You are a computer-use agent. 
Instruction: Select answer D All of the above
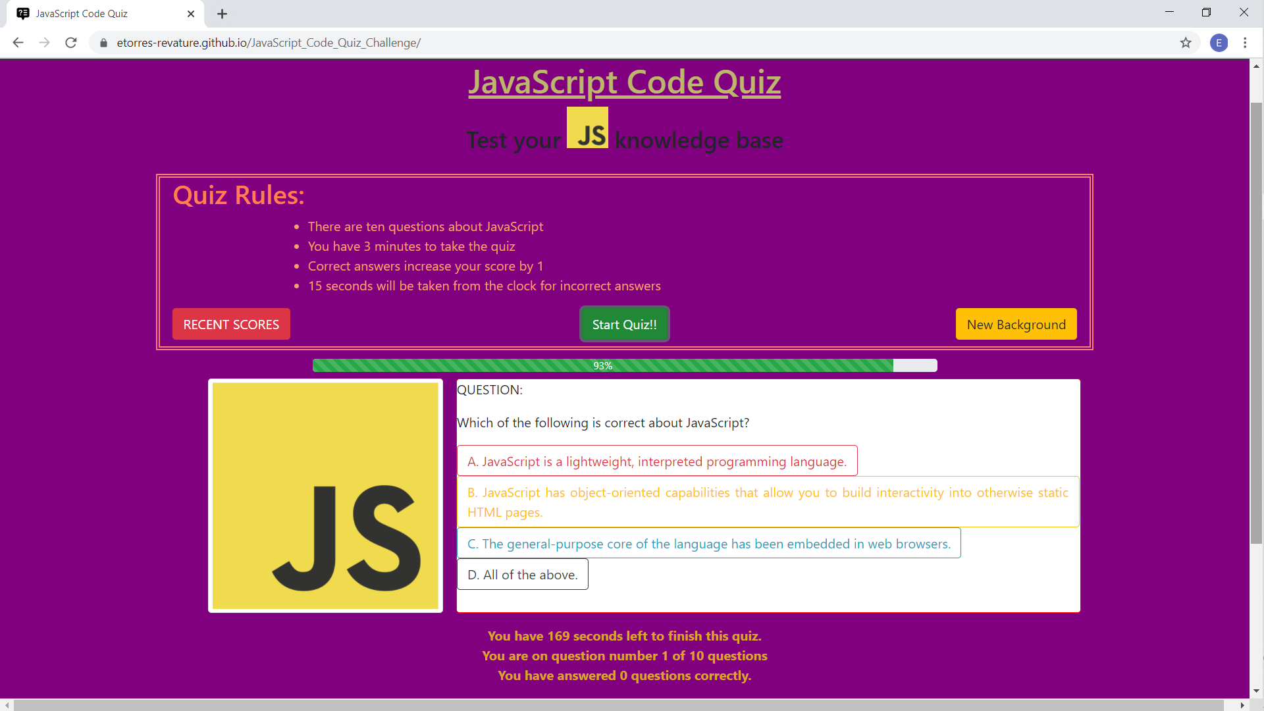click(x=523, y=575)
